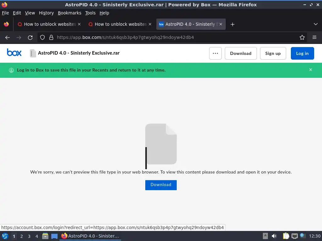
Task: Open the Bookmarks menu
Action: (x=69, y=13)
